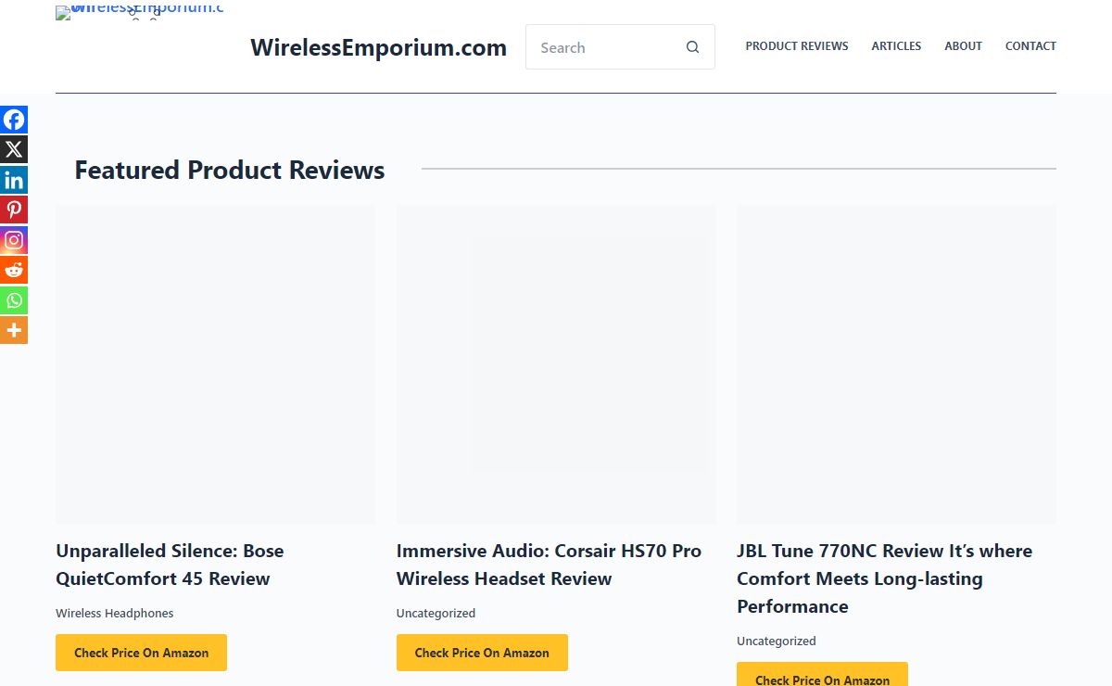Image resolution: width=1112 pixels, height=686 pixels.
Task: Go to the Articles menu item
Action: (x=896, y=46)
